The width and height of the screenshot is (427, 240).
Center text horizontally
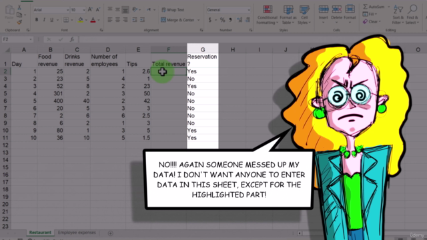pos(117,20)
